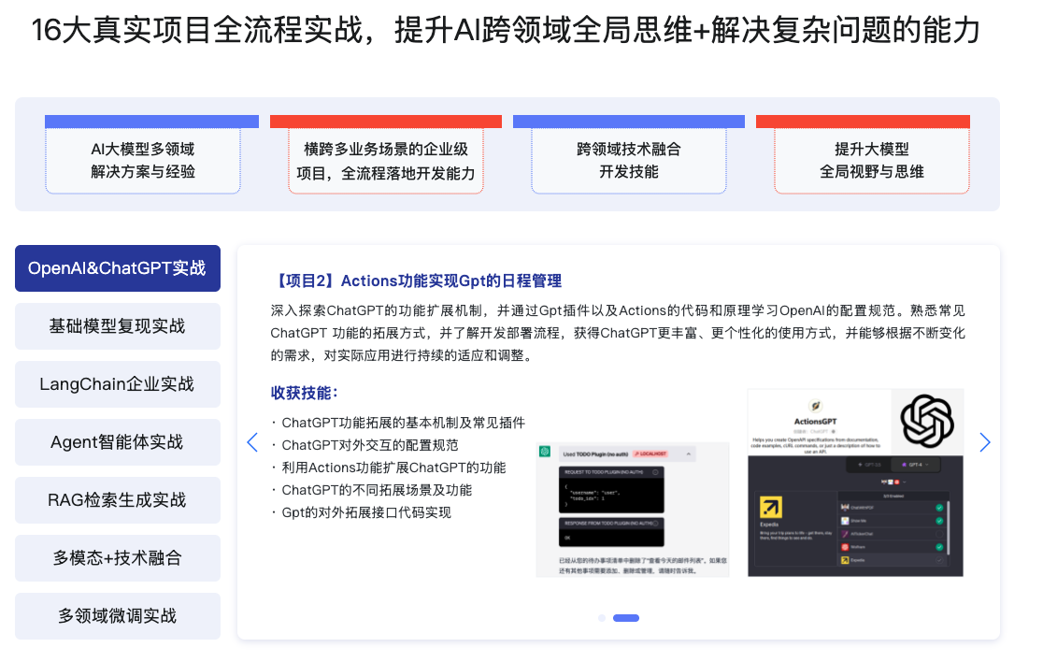
Task: Toggle the Wolfram plugin checkmark
Action: tap(939, 547)
